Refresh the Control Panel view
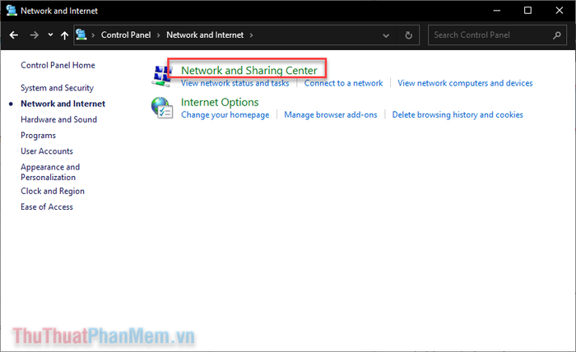 point(408,35)
